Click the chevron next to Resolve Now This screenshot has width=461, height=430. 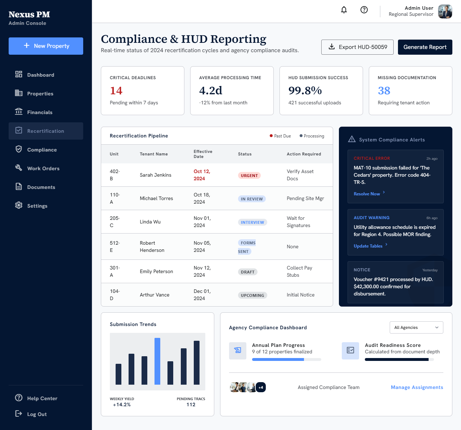tap(384, 193)
